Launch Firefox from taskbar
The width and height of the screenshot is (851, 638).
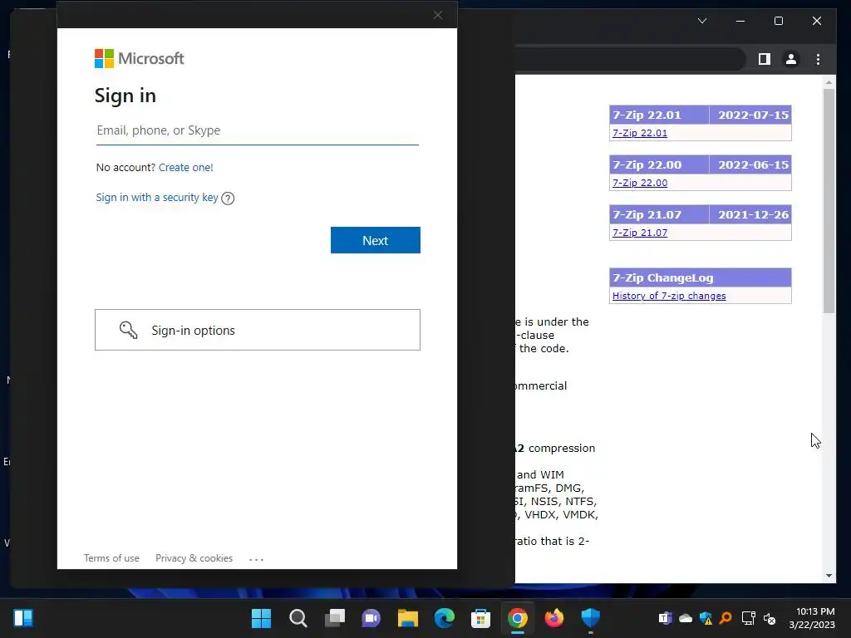click(x=553, y=618)
